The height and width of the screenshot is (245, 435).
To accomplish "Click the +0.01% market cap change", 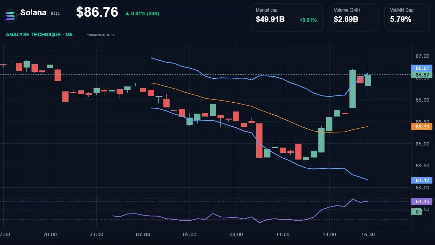I will pos(308,20).
